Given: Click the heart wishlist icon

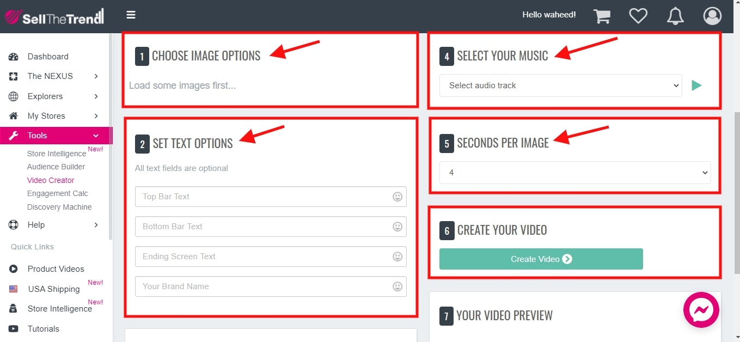Looking at the screenshot, I should (638, 16).
